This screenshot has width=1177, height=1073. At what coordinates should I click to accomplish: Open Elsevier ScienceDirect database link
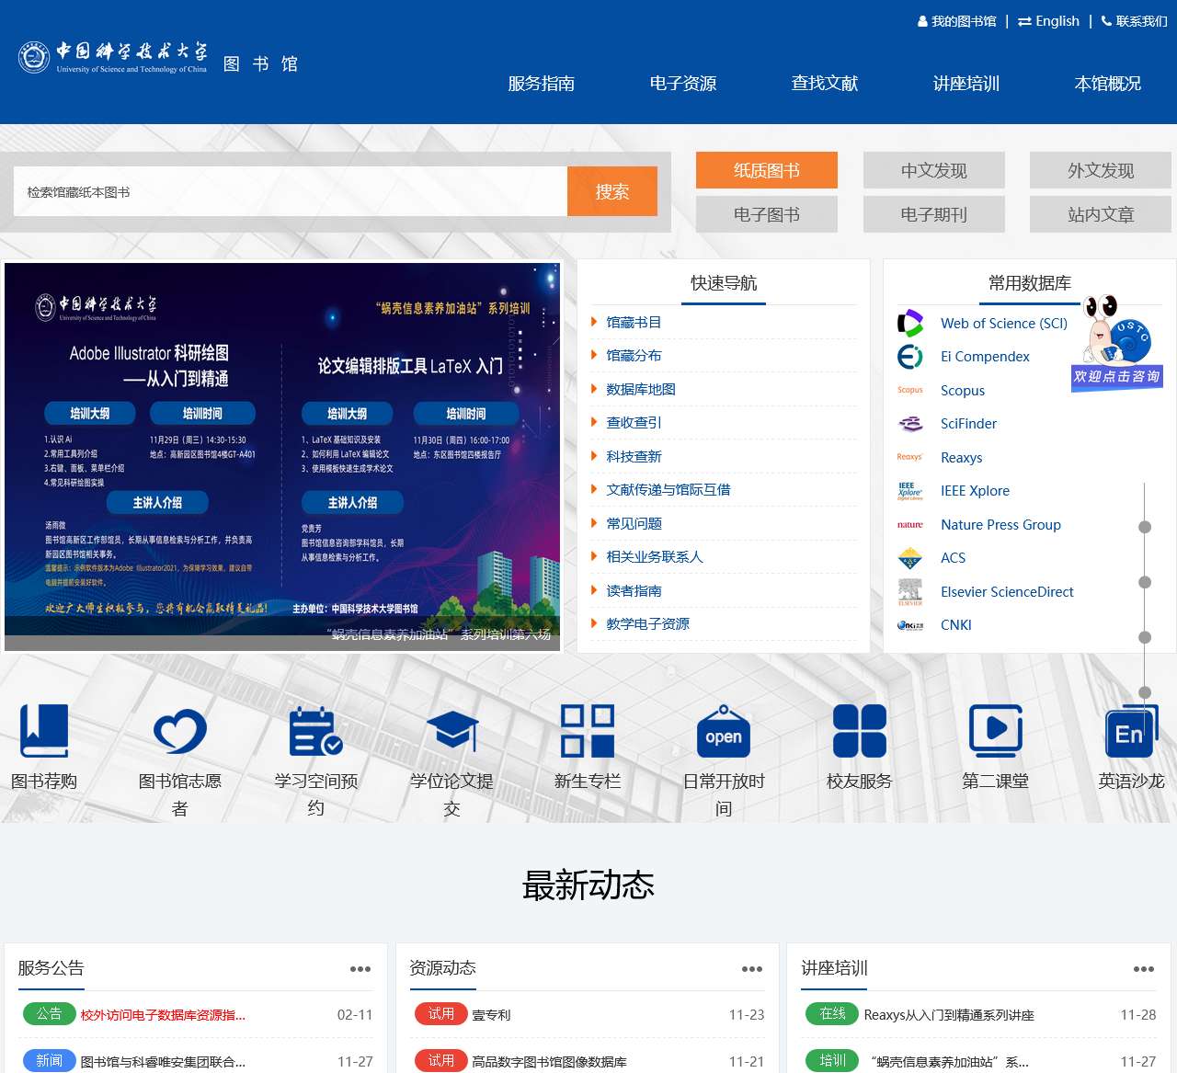pyautogui.click(x=1007, y=592)
